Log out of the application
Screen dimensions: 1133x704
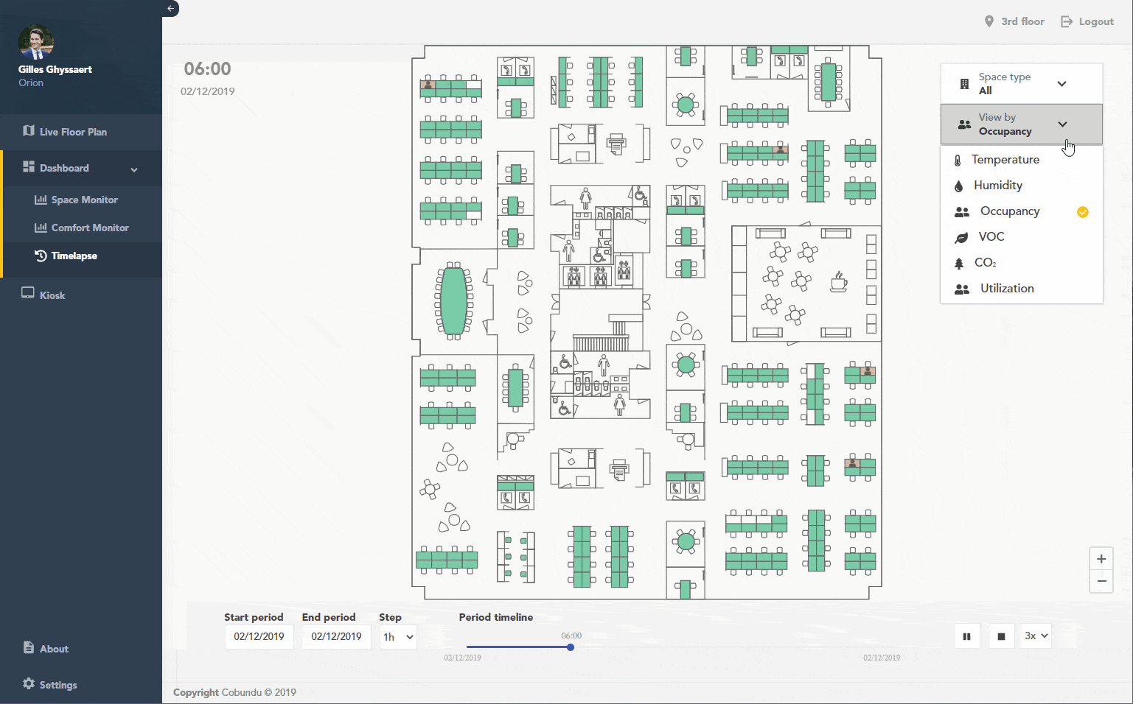[1087, 21]
